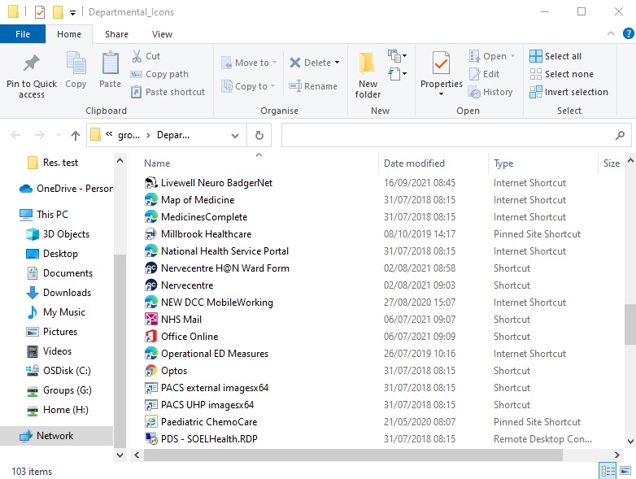Select Network in the navigation pane
This screenshot has height=479, width=636.
[x=56, y=436]
